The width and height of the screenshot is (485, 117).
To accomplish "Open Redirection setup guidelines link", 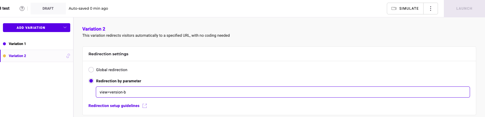I will coord(114,106).
